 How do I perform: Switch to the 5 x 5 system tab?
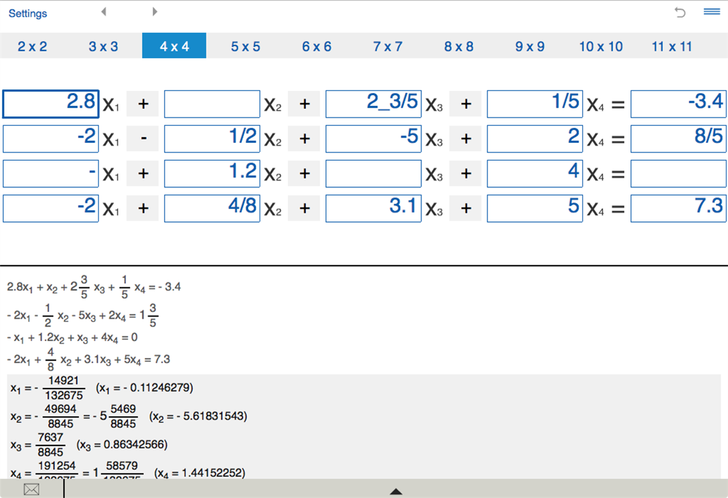tap(245, 46)
